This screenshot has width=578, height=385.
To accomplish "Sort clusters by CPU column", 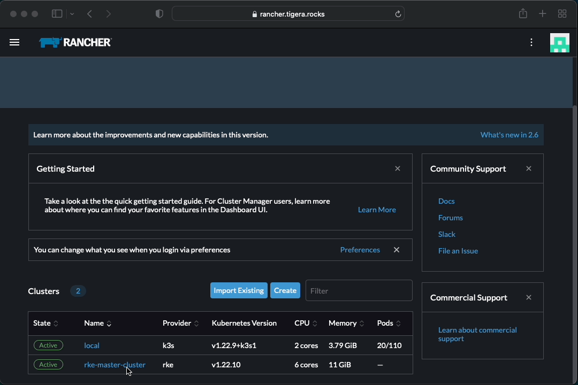I will point(306,323).
